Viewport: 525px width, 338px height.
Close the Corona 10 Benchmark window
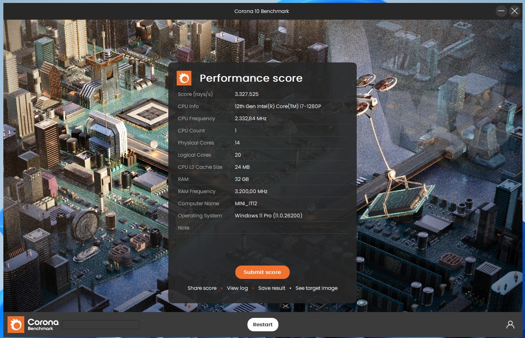(x=515, y=11)
